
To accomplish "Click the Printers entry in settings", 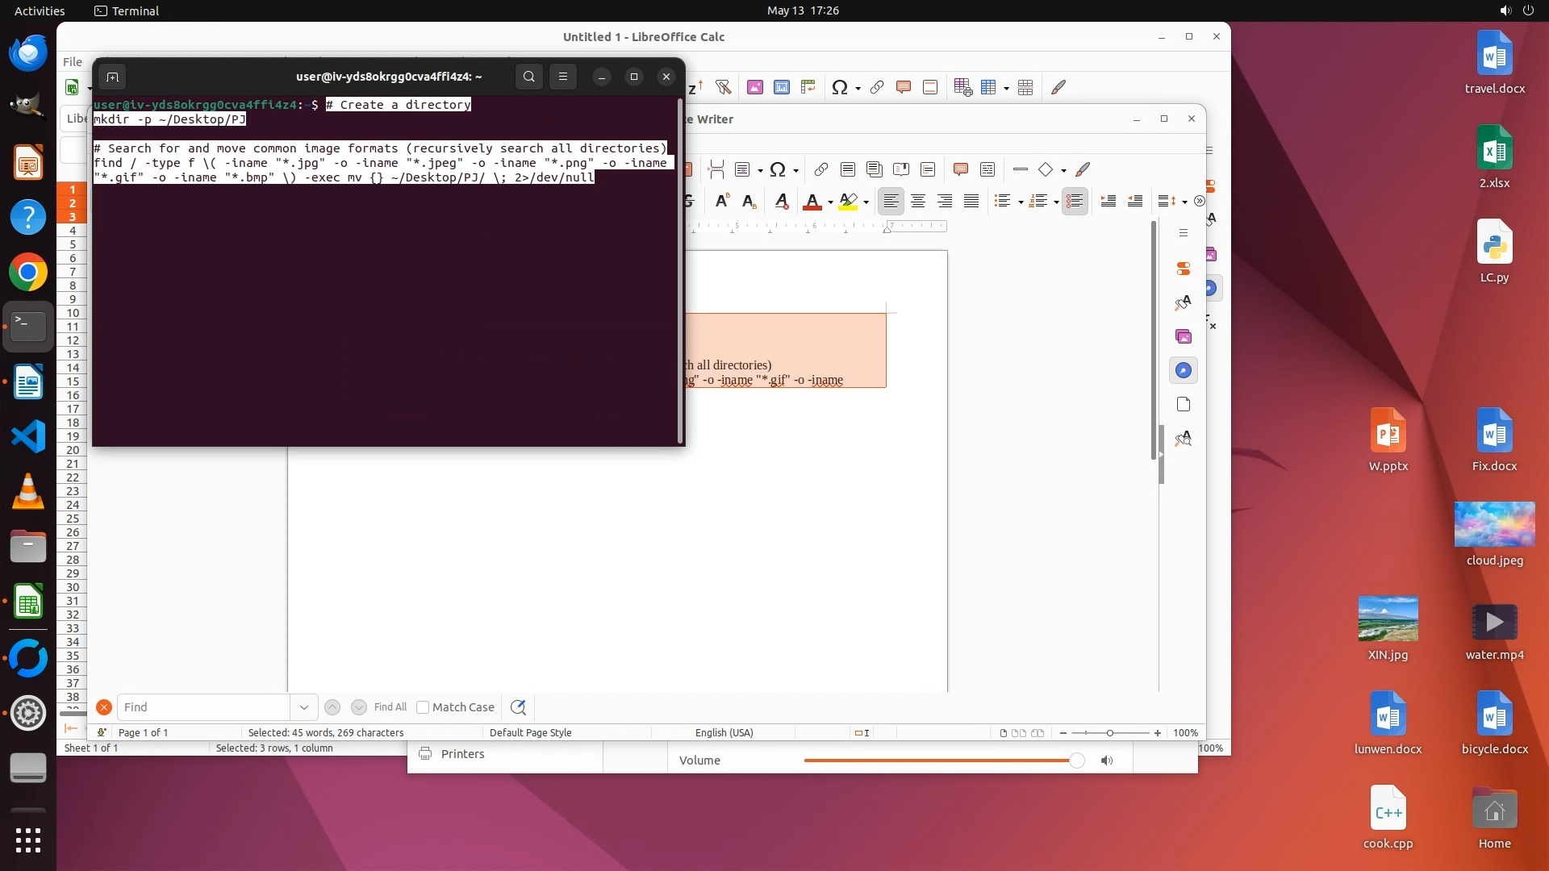I will pos(462,754).
